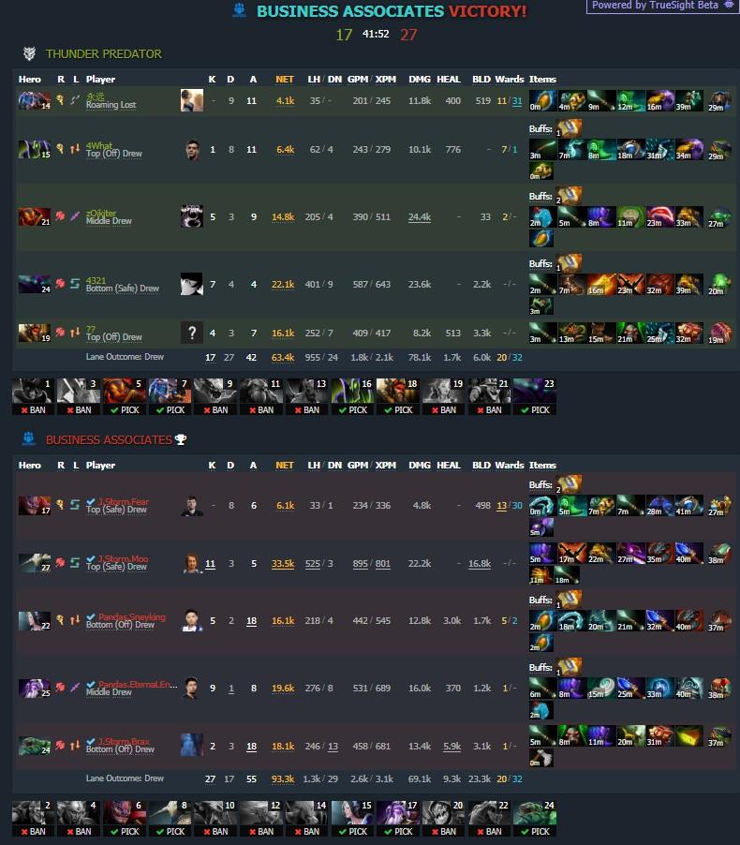
Task: Click the question mark avatar of Top (Off) player
Action: click(x=192, y=334)
